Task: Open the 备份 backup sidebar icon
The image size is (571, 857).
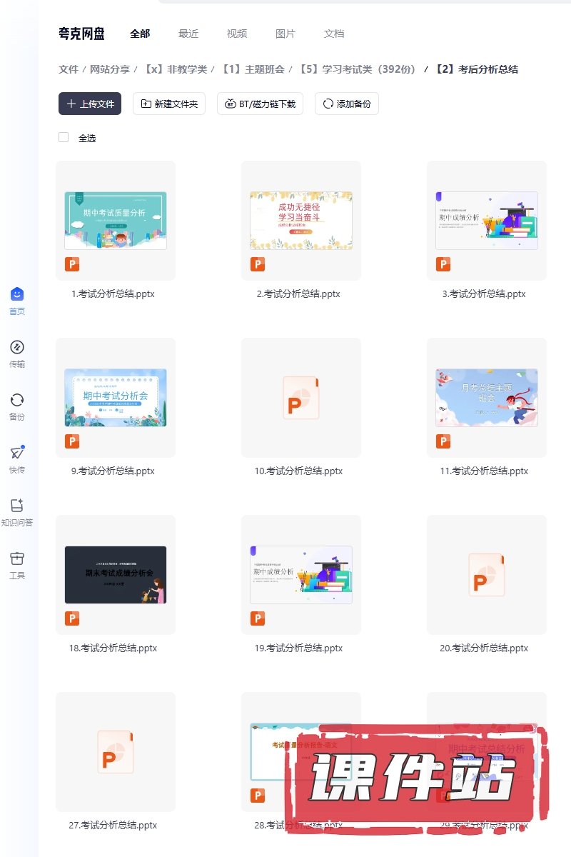Action: tap(17, 400)
